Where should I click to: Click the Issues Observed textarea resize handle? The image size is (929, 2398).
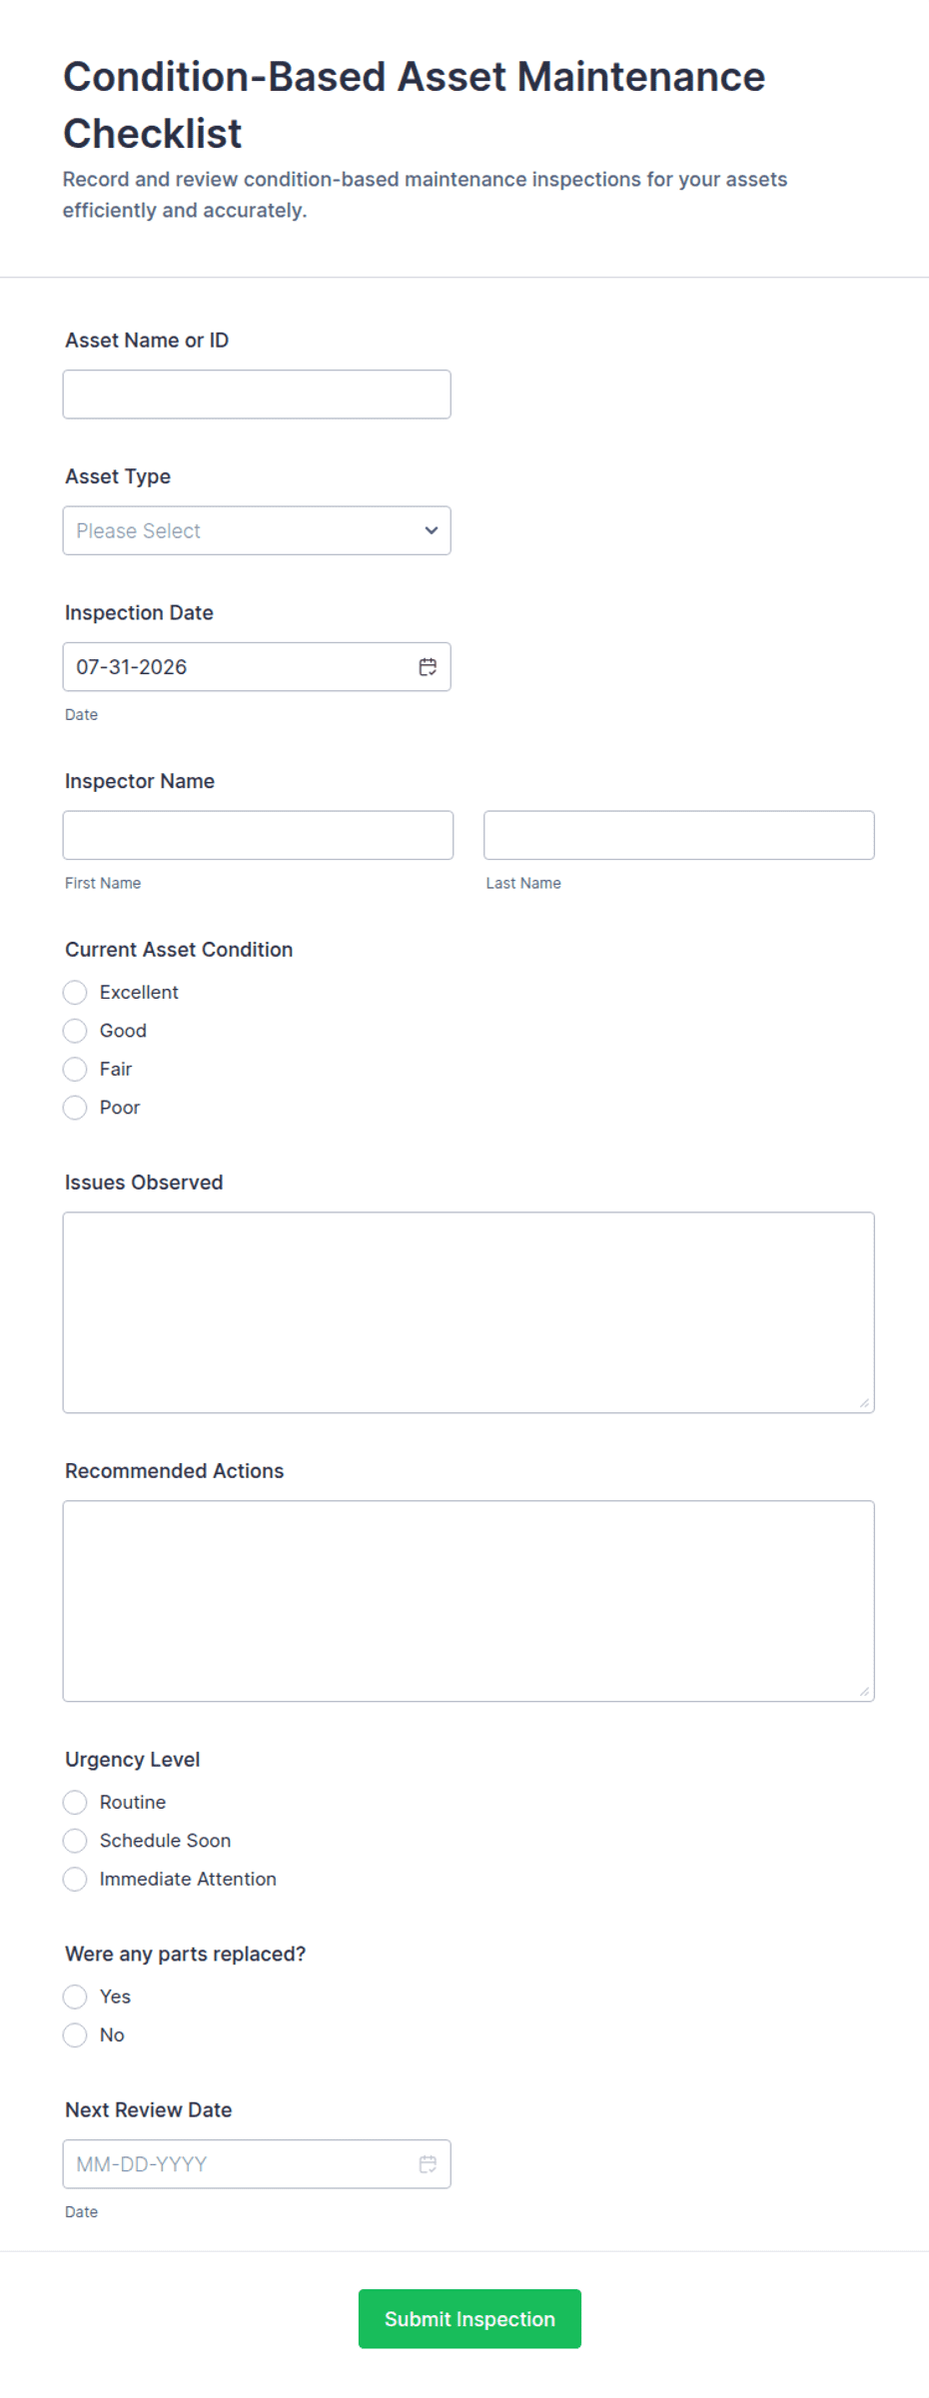[864, 1403]
